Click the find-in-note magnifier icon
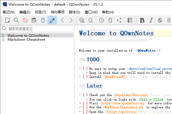Viewport: 172px width, 114px height. point(16,20)
